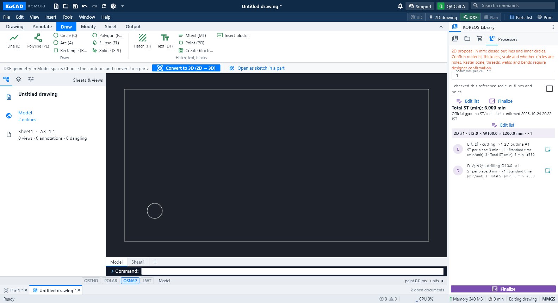This screenshot has width=558, height=303.
Task: Open the folder tab in KOREOS Library
Action: click(467, 39)
